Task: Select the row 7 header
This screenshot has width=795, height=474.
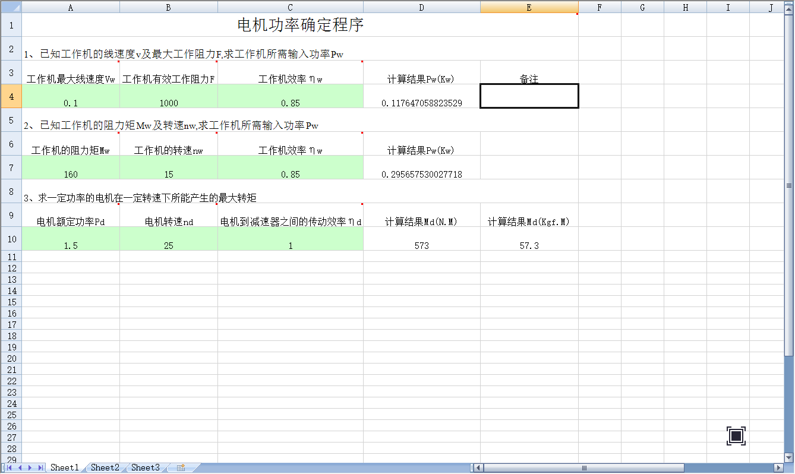Action: (x=11, y=168)
